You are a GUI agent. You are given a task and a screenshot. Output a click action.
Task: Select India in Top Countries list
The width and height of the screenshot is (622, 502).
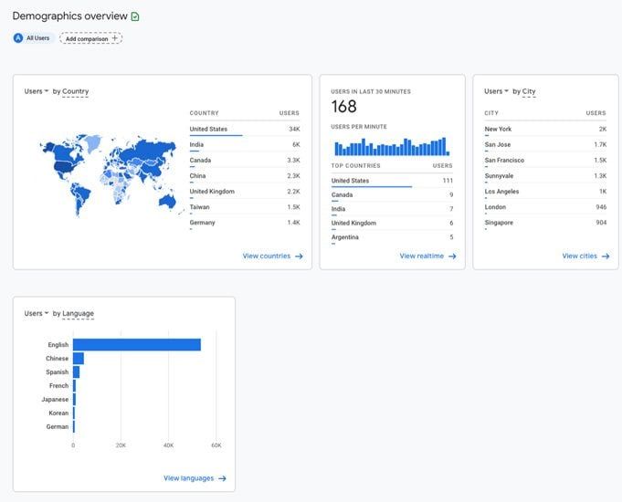point(392,209)
